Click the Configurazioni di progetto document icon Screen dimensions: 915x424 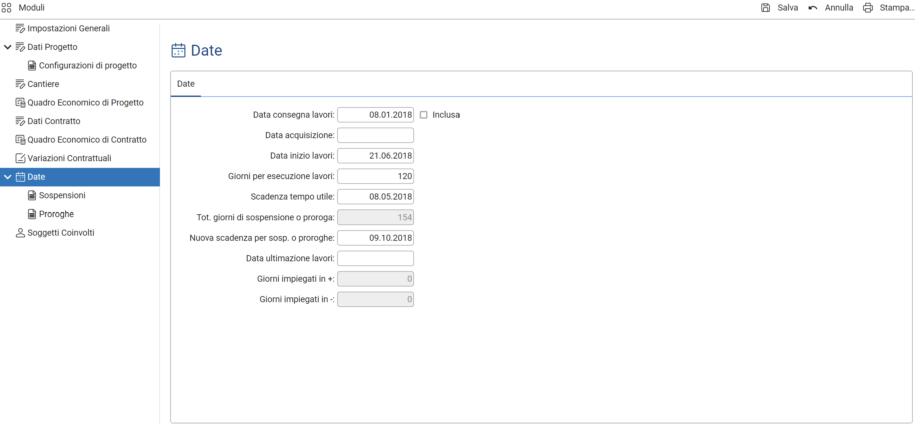[x=32, y=66]
